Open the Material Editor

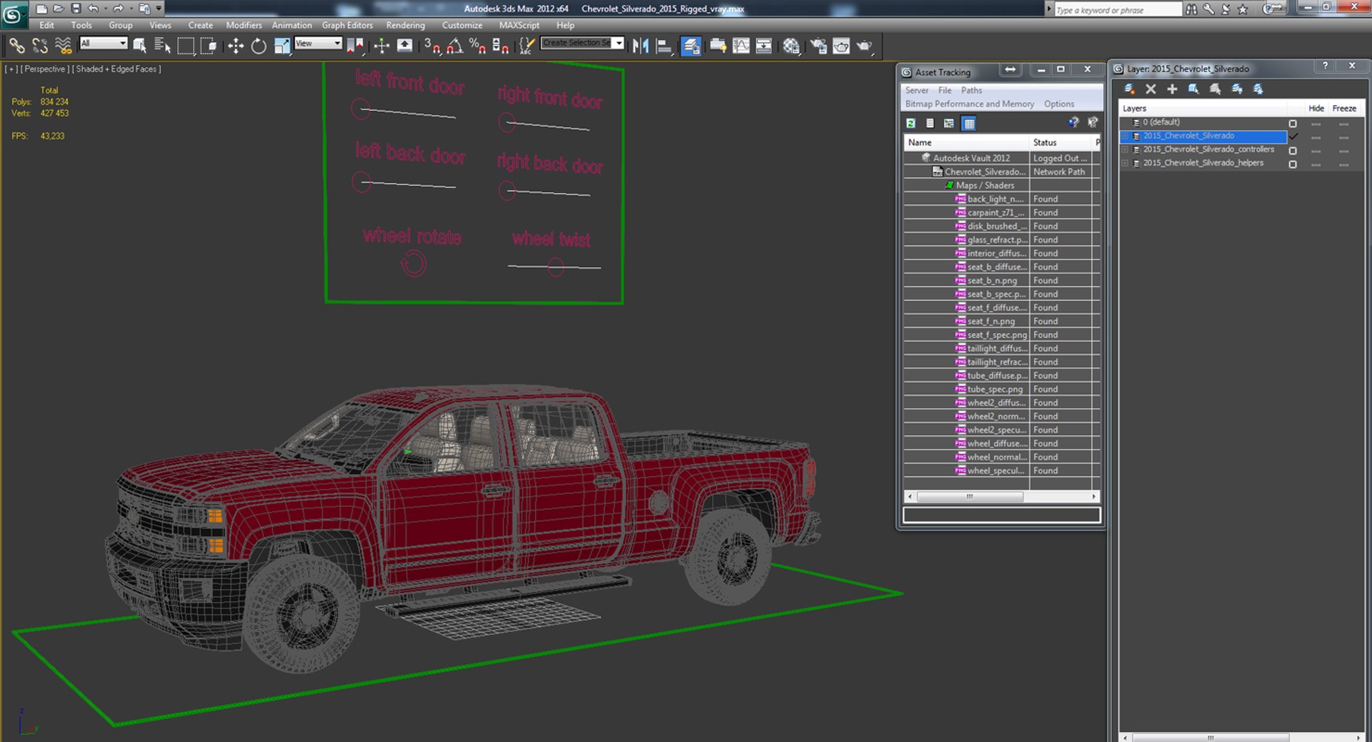[x=791, y=46]
